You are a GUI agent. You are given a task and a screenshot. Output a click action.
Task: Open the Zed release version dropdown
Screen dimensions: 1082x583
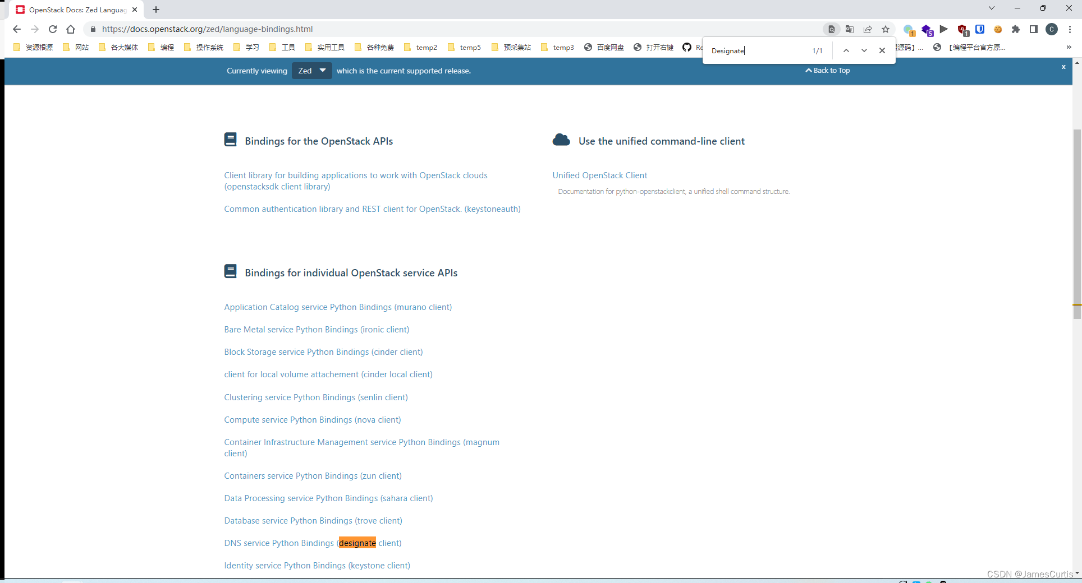[312, 71]
